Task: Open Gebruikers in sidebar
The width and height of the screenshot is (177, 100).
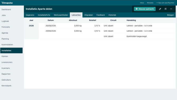Action: pos(11,80)
